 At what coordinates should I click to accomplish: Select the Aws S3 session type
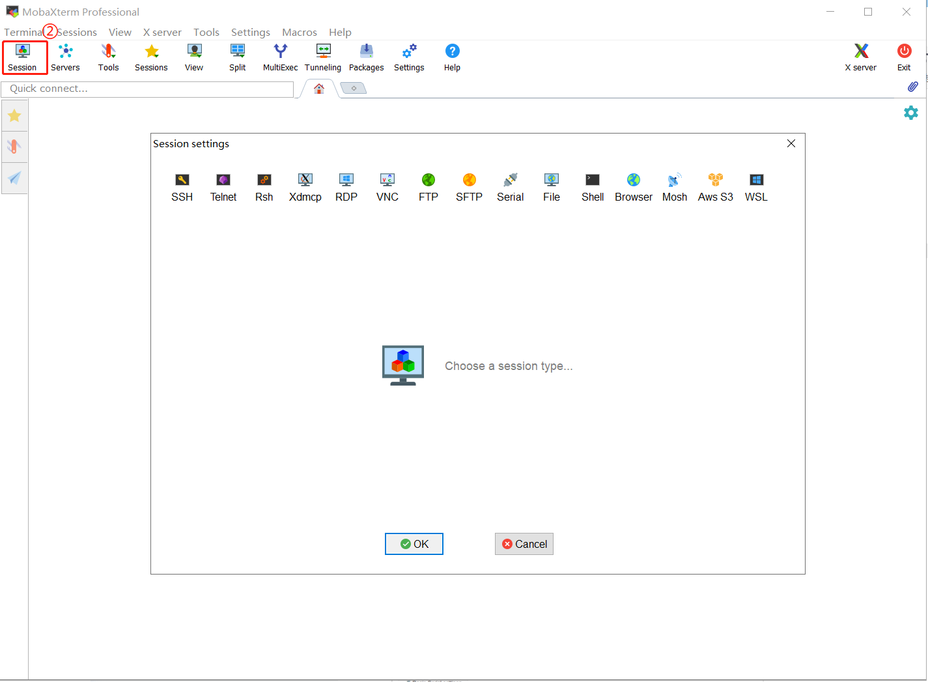click(x=716, y=188)
